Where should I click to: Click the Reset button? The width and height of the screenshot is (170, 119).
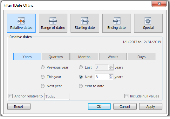[19, 107]
